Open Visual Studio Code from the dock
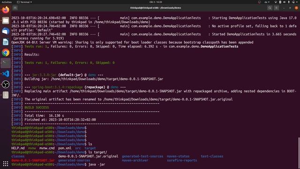This screenshot has height=169, width=300. click(x=6, y=74)
